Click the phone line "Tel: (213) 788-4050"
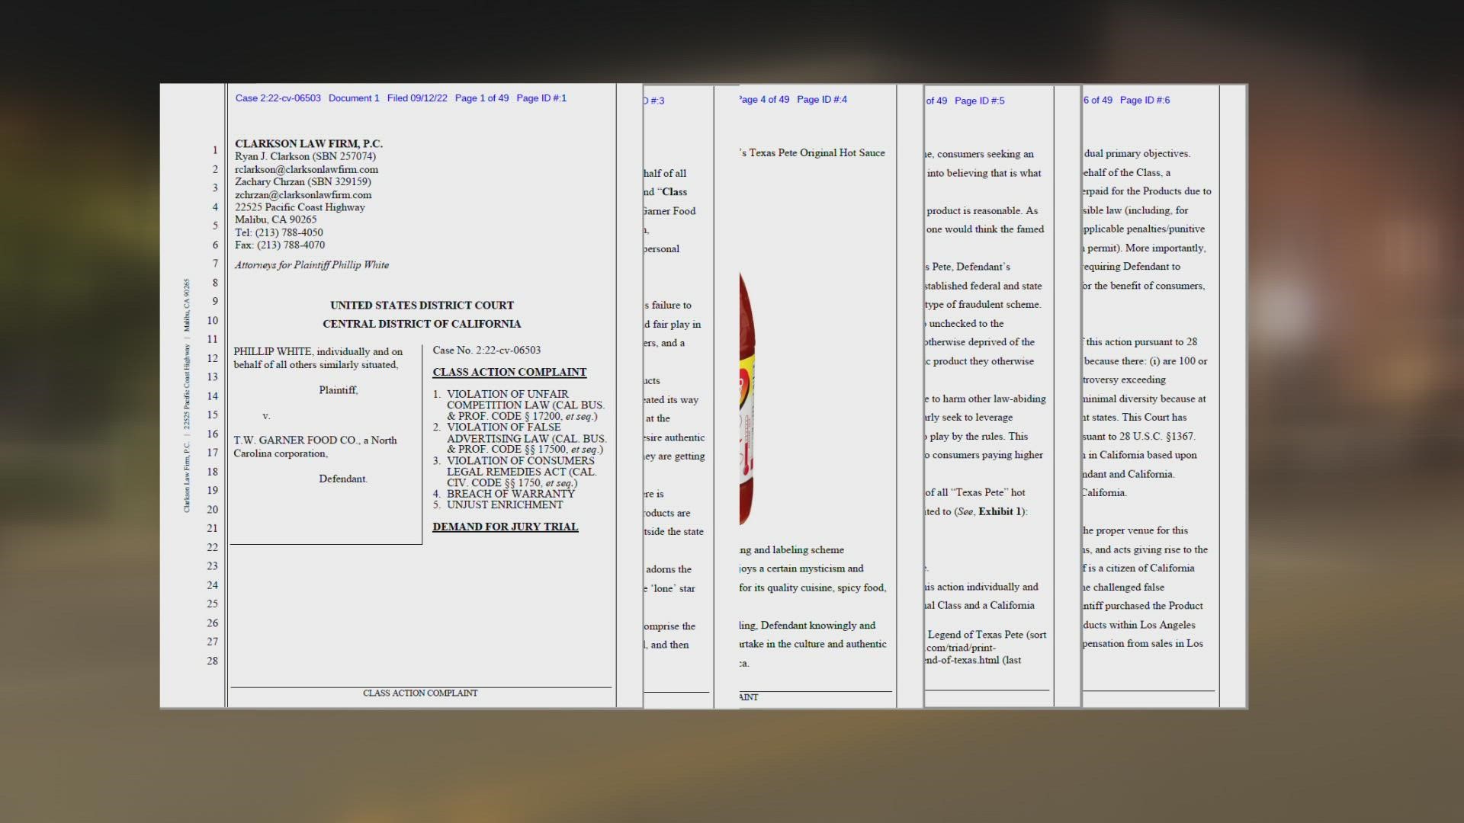 279,232
